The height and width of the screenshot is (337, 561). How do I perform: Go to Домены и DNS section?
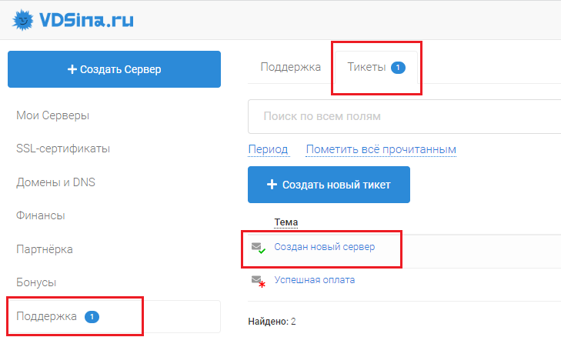(55, 182)
